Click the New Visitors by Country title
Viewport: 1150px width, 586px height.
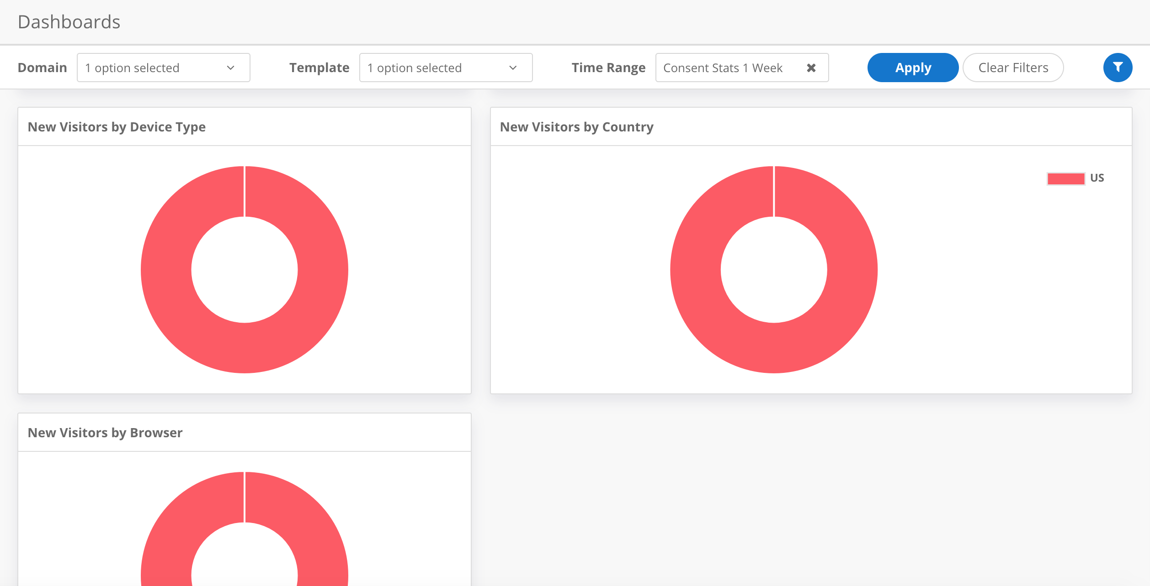point(577,127)
